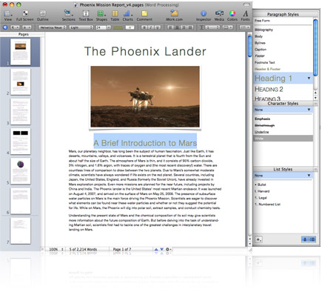This screenshot has width=322, height=295.
Task: Go to previous page with up arrow
Action: 156,250
